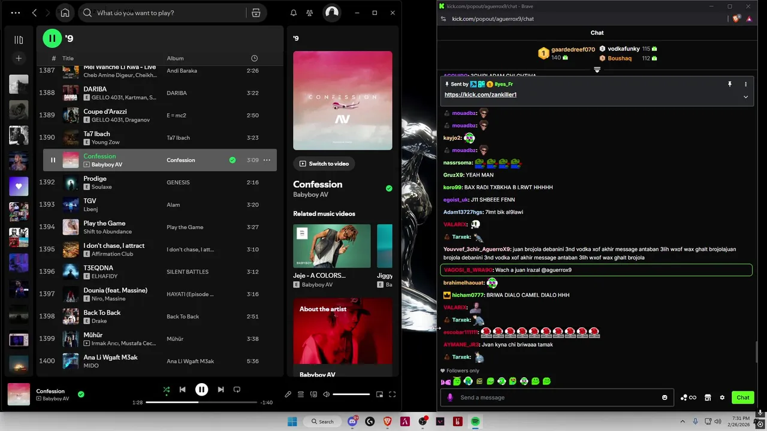
Task: Select the track Coupe d'Arazzi
Action: (105, 111)
